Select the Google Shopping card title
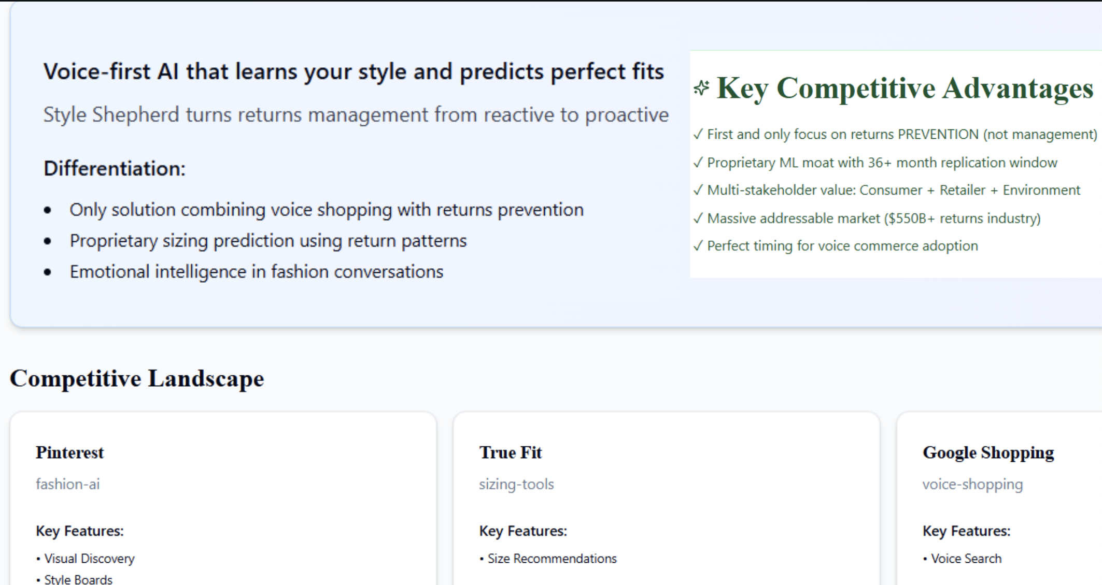The image size is (1102, 585). coord(987,452)
